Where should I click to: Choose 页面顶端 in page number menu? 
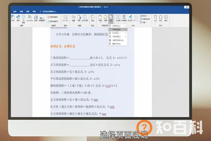tap(118, 26)
